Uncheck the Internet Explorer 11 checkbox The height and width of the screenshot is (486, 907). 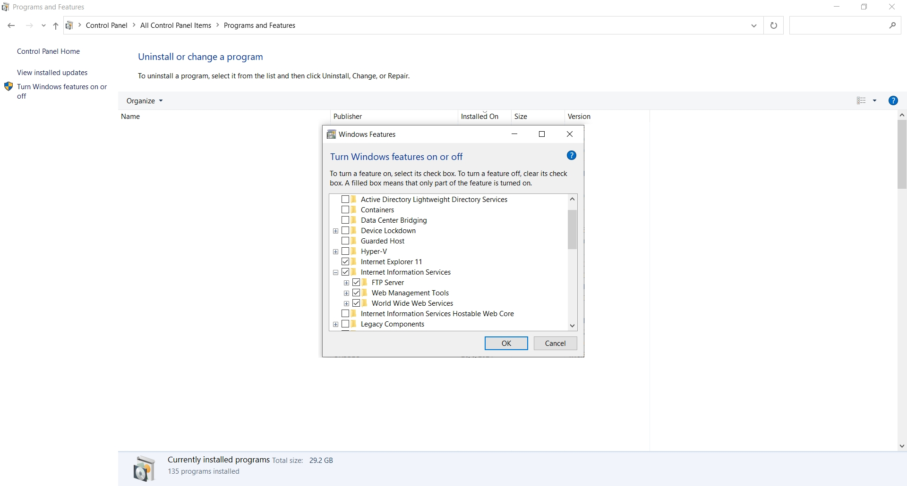click(x=345, y=262)
